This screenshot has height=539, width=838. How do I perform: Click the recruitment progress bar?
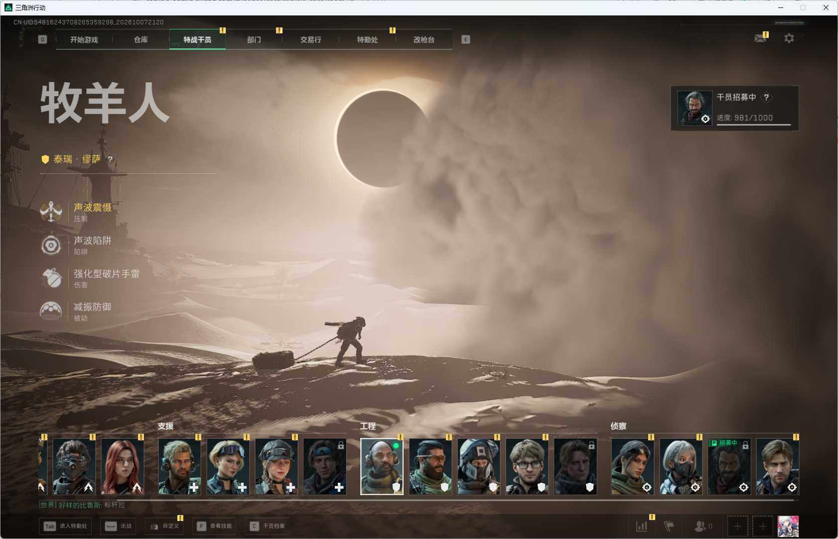[x=754, y=125]
